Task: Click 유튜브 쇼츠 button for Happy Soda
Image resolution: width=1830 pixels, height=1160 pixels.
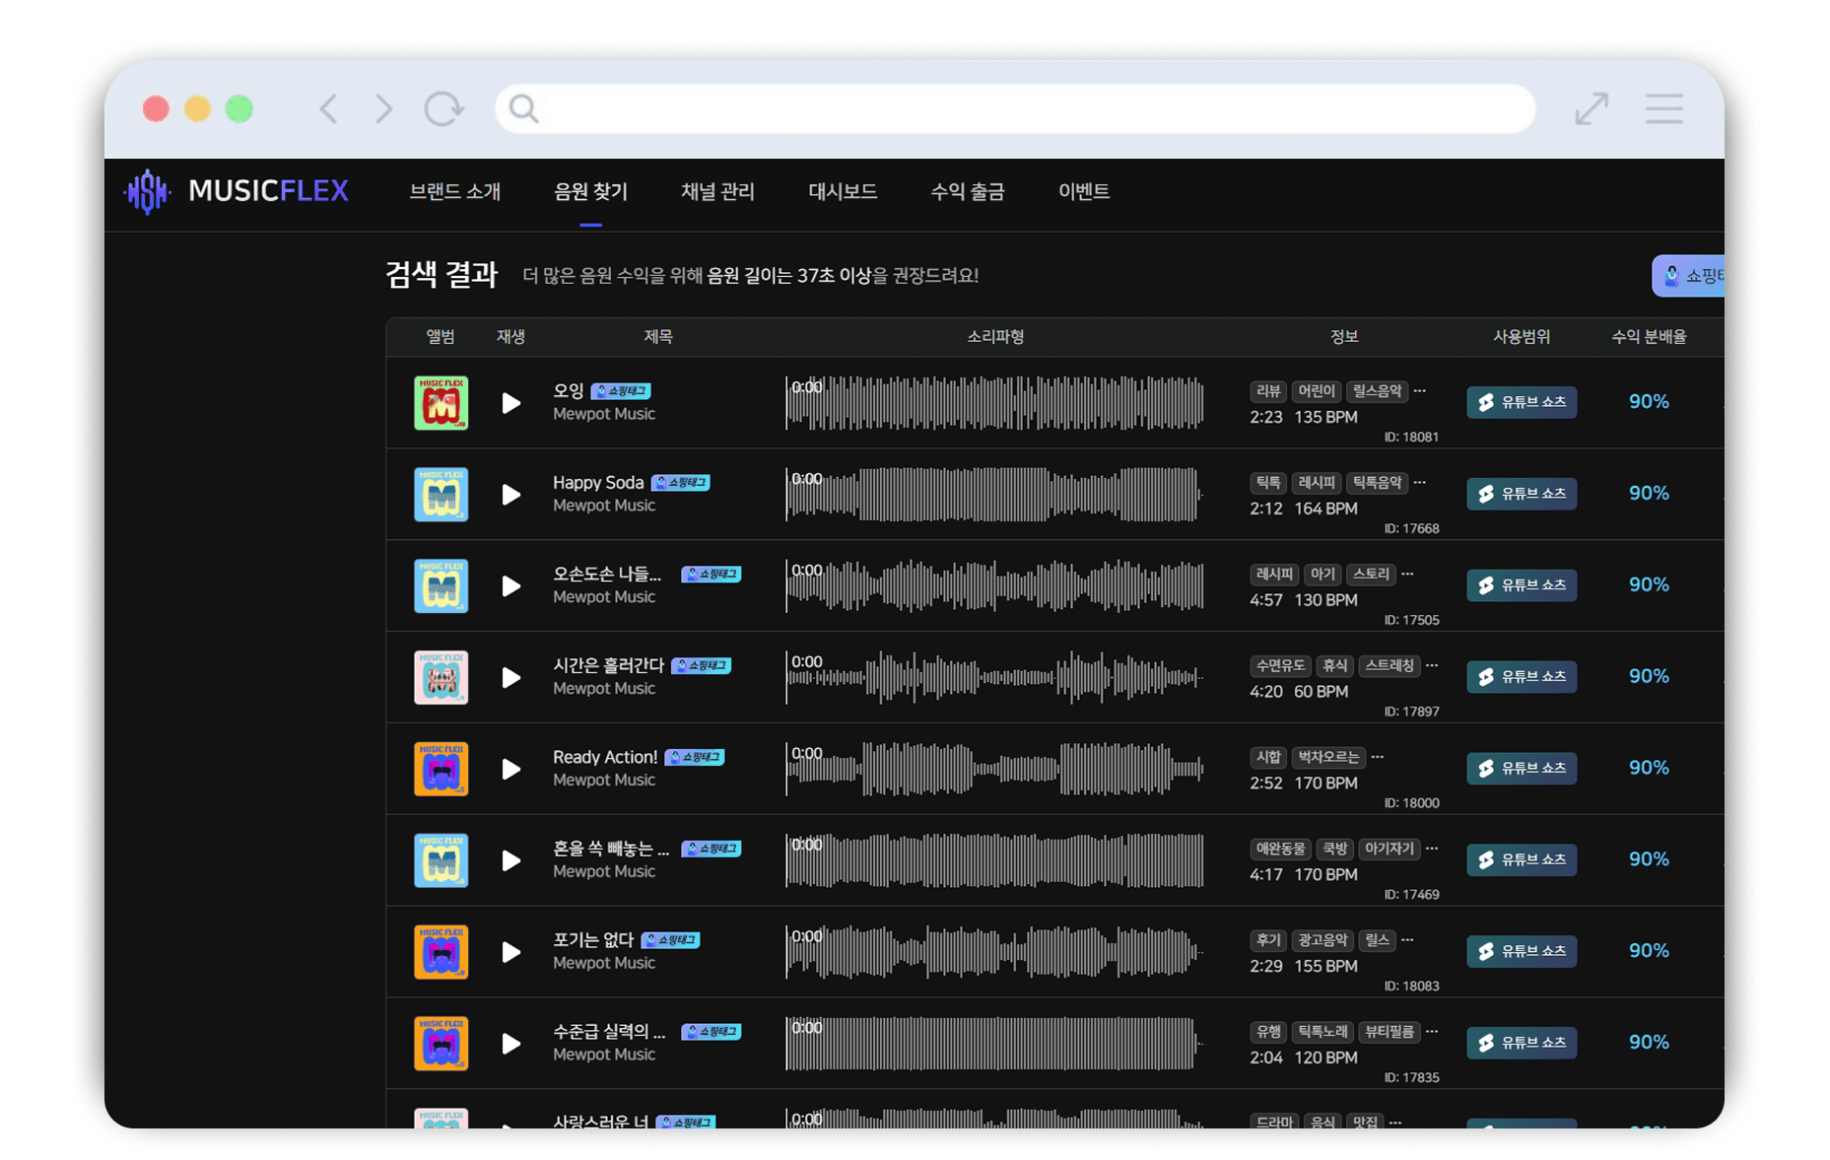Action: click(x=1521, y=494)
